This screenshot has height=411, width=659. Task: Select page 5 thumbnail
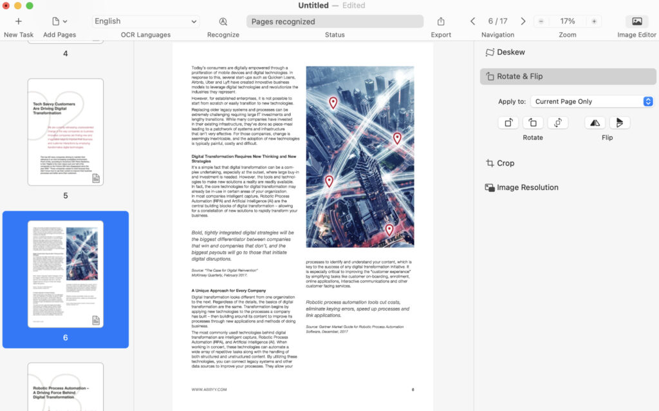[66, 132]
